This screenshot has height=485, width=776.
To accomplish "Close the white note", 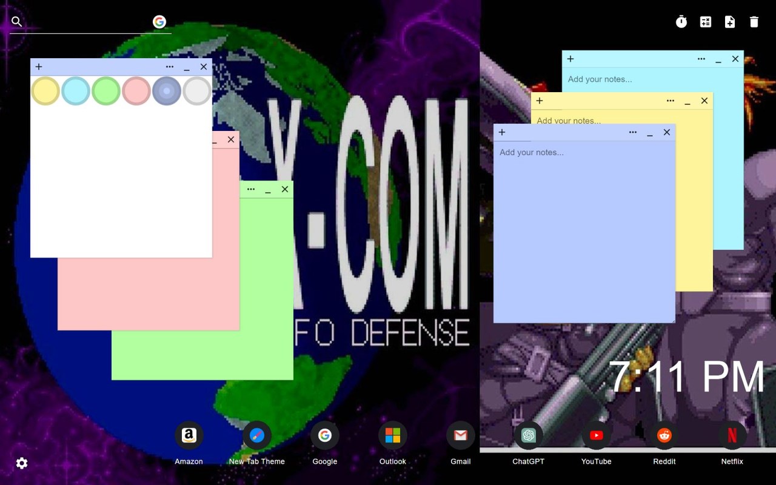I will pyautogui.click(x=204, y=67).
